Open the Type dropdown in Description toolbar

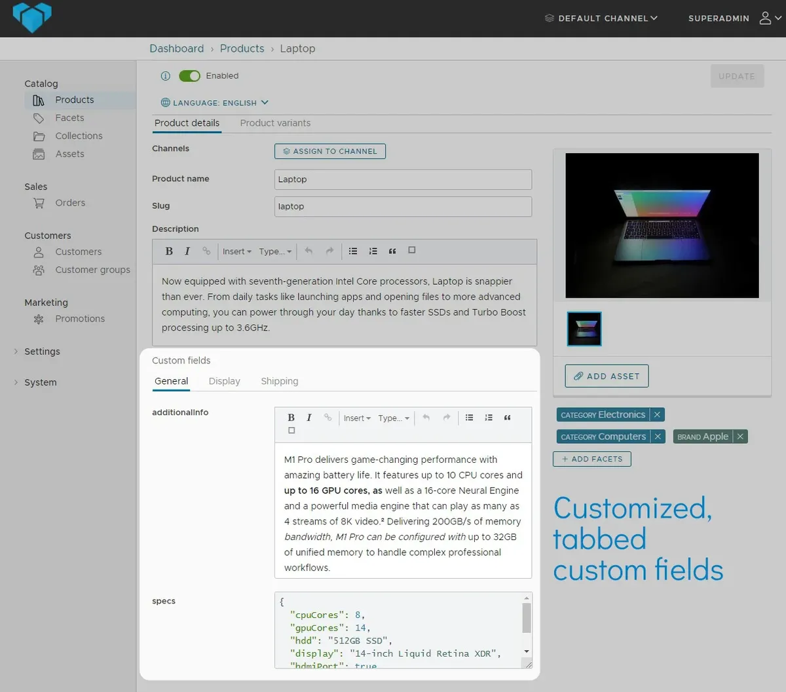[274, 251]
